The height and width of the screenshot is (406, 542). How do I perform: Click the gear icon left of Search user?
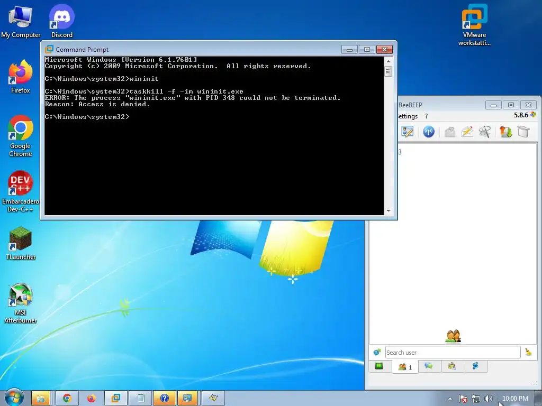(377, 352)
